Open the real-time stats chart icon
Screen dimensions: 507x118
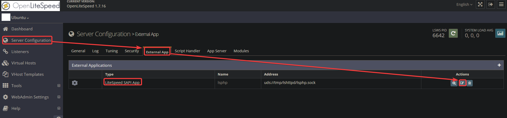(x=500, y=33)
